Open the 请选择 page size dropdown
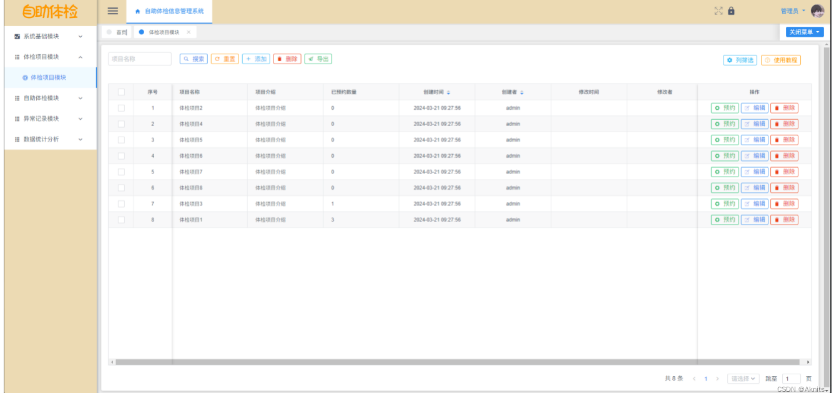Viewport: 834px width, 398px height. pyautogui.click(x=743, y=379)
